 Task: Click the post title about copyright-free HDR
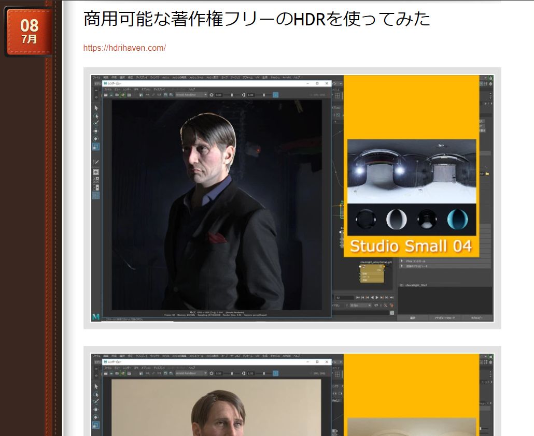click(x=257, y=19)
